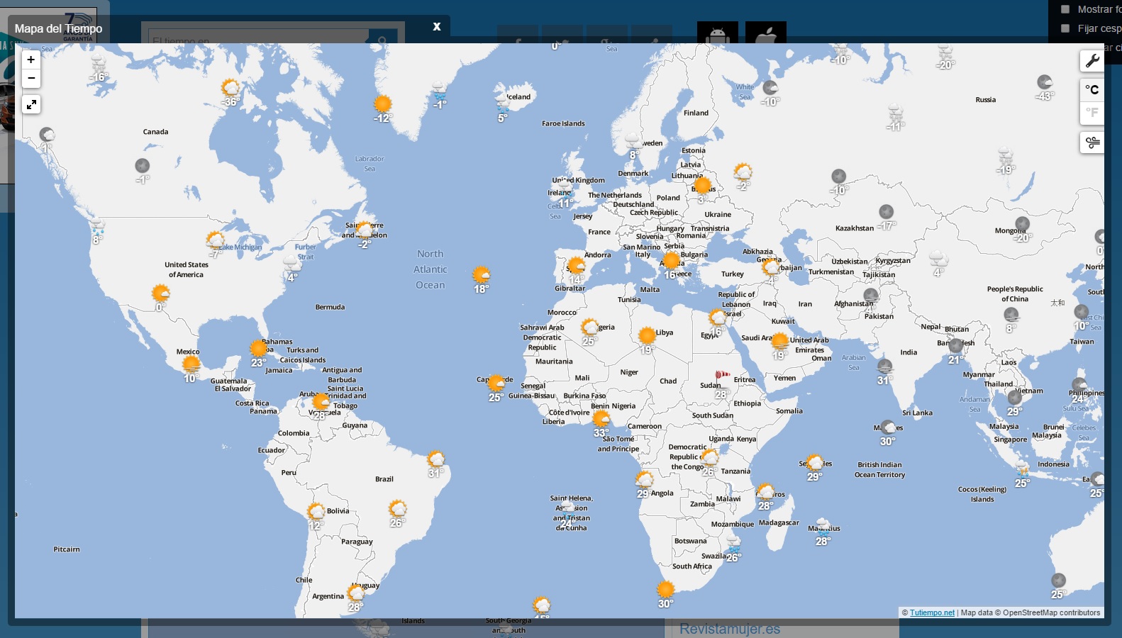Select the 8° night icon in China
Image resolution: width=1122 pixels, height=638 pixels.
pyautogui.click(x=1011, y=315)
